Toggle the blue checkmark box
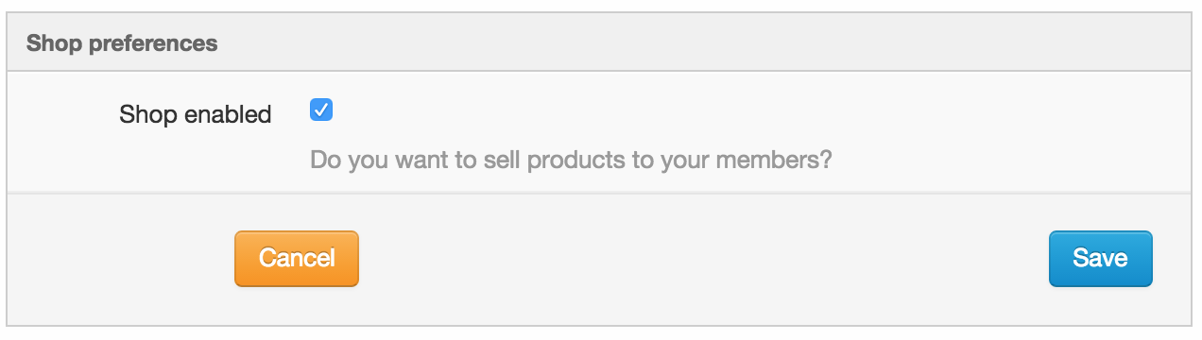The width and height of the screenshot is (1202, 340). click(x=321, y=111)
